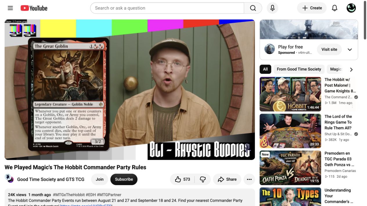This screenshot has height=206, width=367.
Task: Start voice search with microphone icon
Action: [272, 8]
